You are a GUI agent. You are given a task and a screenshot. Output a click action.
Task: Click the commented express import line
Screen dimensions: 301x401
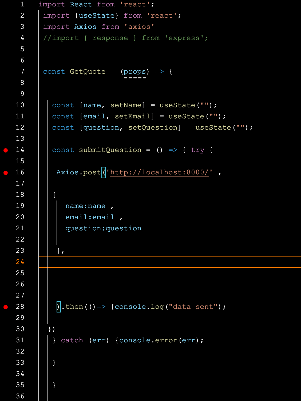125,38
